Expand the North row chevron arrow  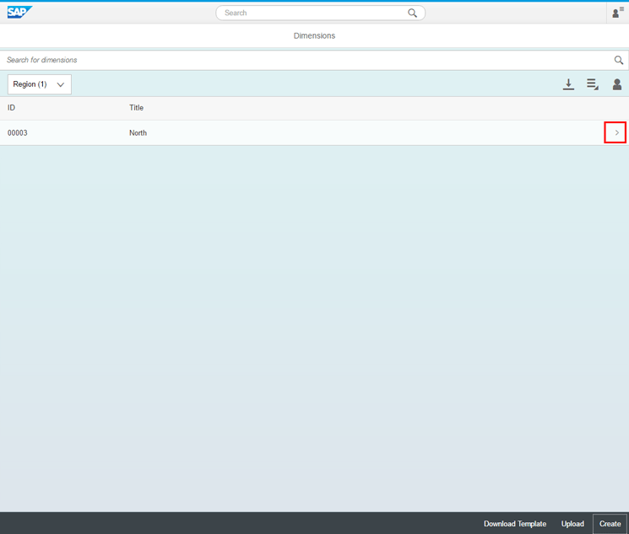click(615, 132)
